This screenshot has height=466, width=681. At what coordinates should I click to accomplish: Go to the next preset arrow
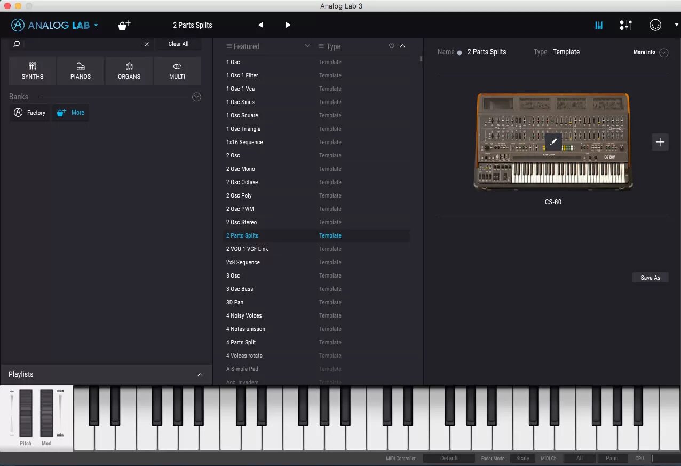click(288, 25)
